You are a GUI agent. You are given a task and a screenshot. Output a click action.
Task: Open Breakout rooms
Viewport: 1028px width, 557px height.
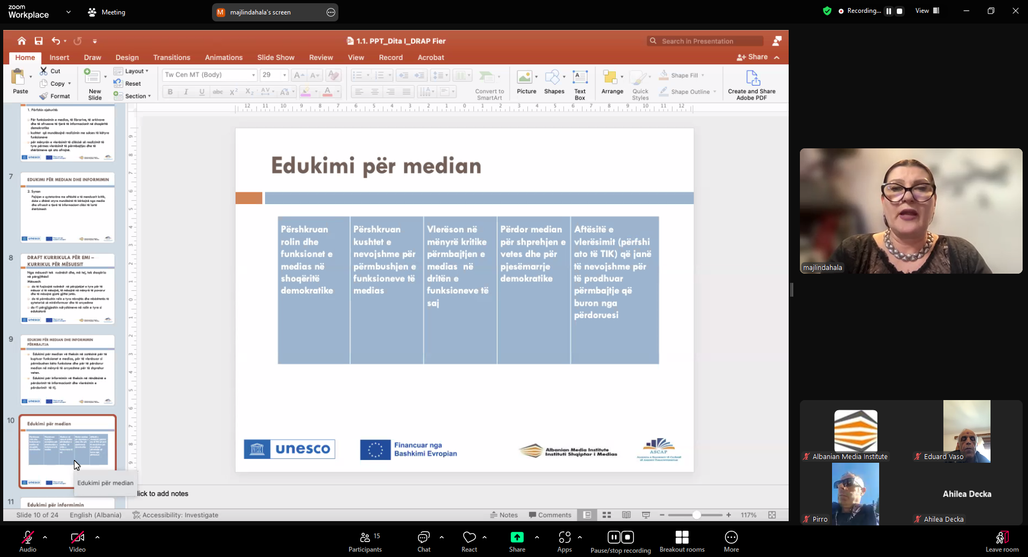point(682,542)
